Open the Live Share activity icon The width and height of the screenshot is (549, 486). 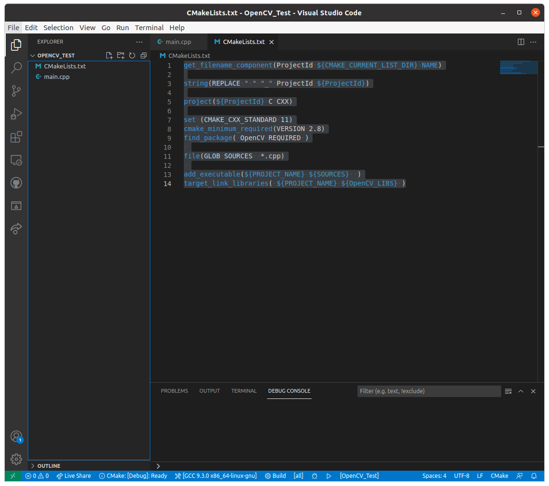(x=16, y=229)
